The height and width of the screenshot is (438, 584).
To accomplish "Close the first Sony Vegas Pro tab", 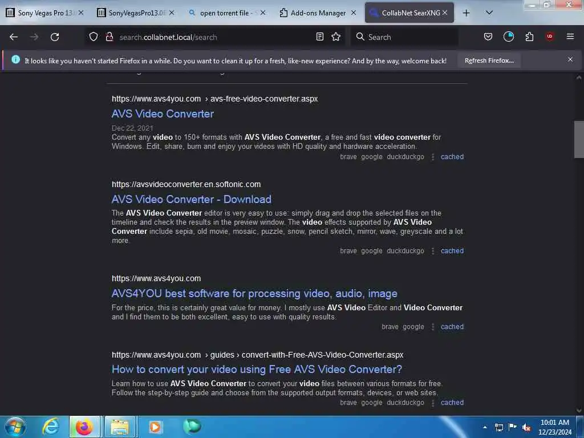I will (x=81, y=13).
